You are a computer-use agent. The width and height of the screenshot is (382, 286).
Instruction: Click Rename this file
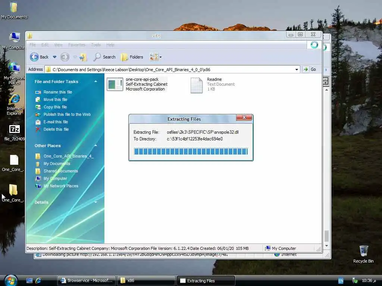click(x=58, y=92)
